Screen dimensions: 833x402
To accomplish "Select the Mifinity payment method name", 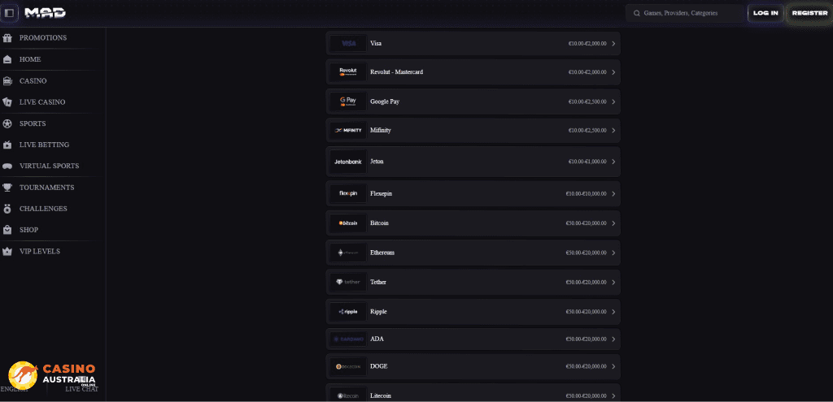I will 381,131.
